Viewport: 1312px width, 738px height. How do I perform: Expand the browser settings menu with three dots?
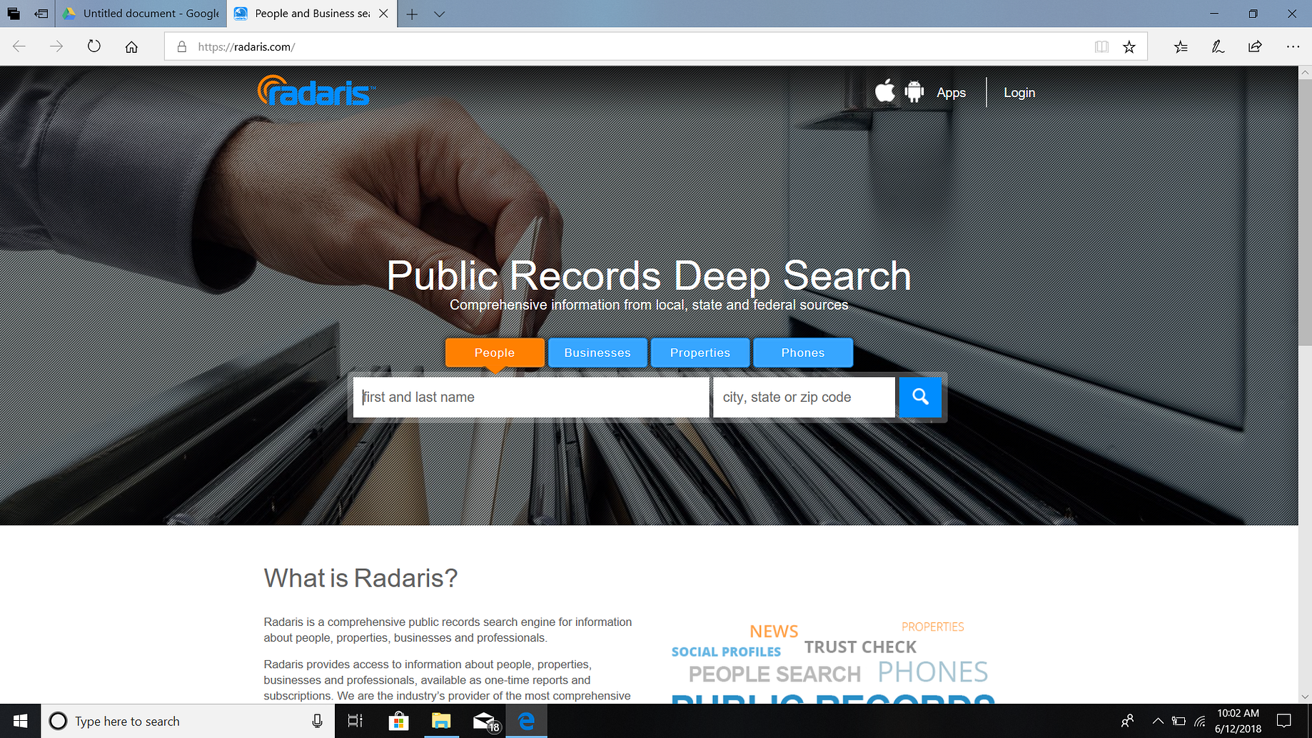(x=1293, y=46)
